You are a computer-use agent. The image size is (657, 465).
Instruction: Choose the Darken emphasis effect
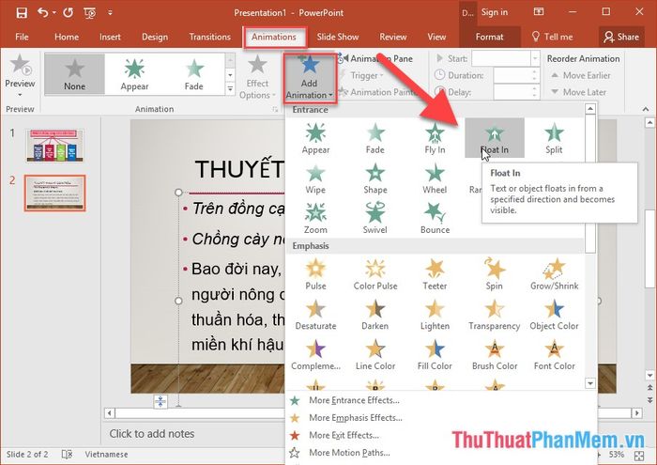(x=375, y=315)
